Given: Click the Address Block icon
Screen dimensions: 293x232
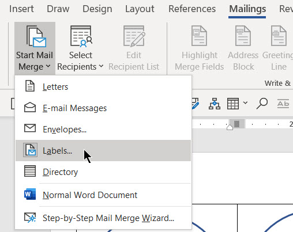Looking at the screenshot, I should coord(243,36).
